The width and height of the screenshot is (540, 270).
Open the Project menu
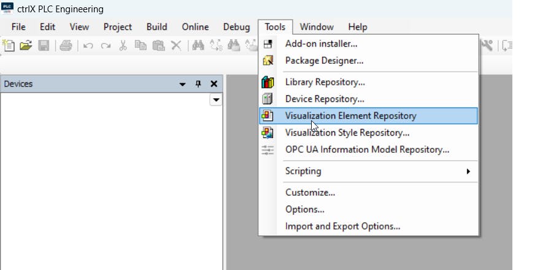point(117,27)
